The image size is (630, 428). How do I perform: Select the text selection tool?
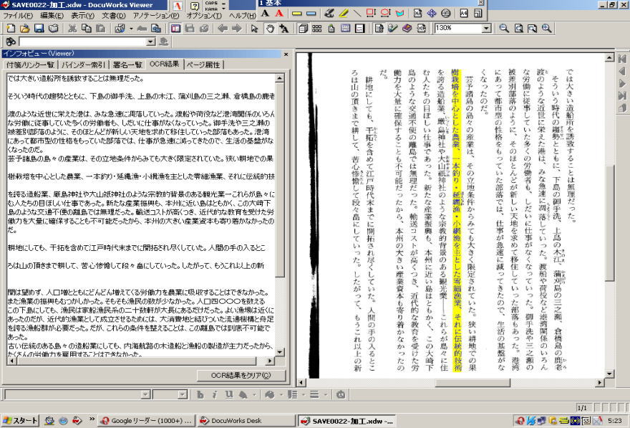[284, 28]
